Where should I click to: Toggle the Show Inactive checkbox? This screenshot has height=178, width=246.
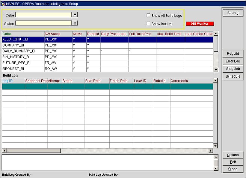pos(148,24)
